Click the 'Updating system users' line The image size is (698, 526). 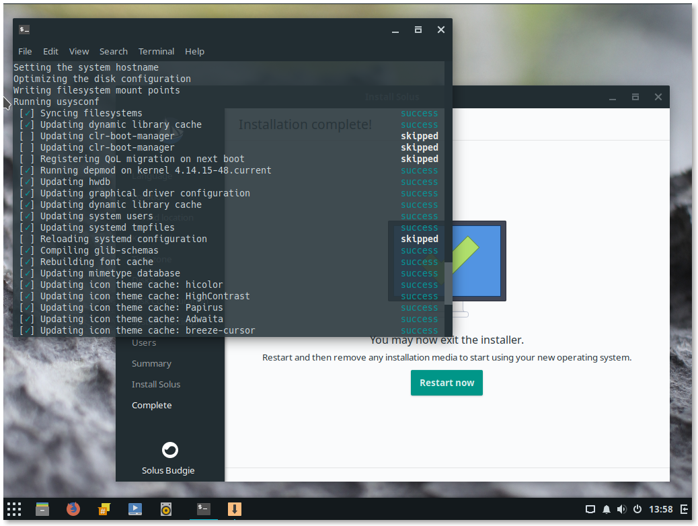coord(97,216)
